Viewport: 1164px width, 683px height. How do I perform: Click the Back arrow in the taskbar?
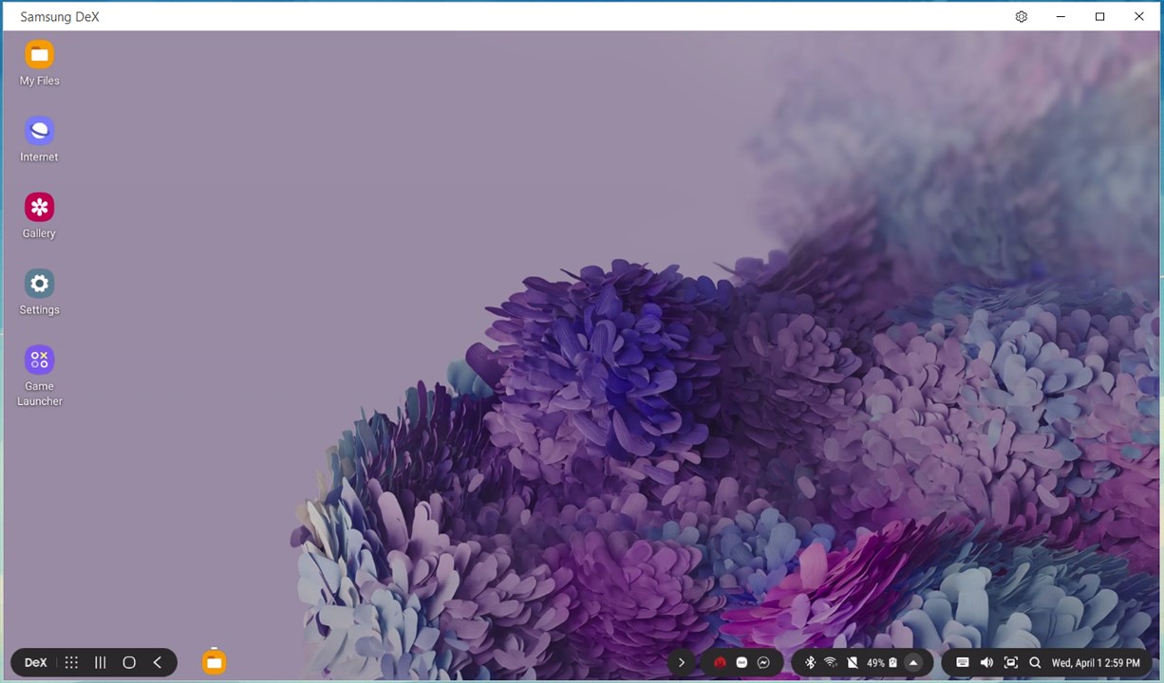[x=158, y=663]
